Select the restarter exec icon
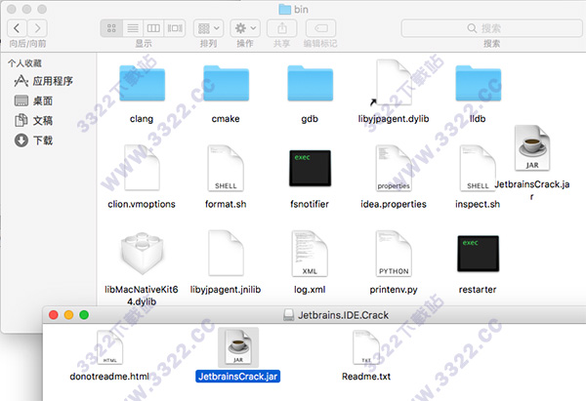Image resolution: width=586 pixels, height=401 pixels. click(478, 254)
